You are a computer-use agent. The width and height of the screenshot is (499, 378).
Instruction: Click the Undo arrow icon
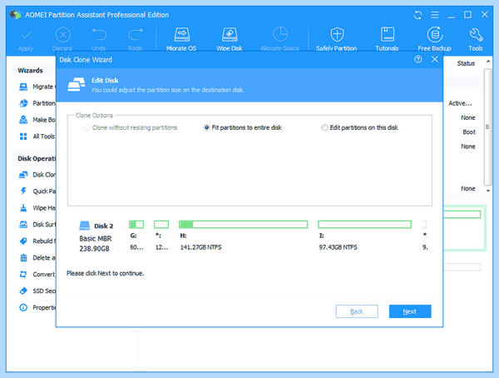pos(99,35)
